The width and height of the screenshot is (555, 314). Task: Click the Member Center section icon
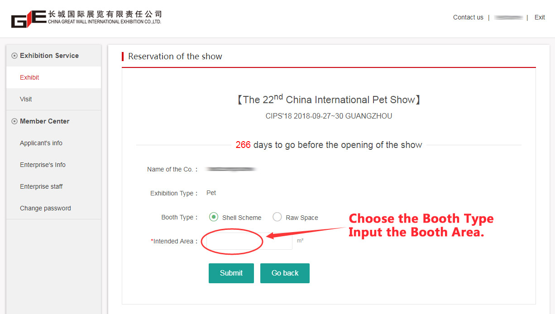14,121
